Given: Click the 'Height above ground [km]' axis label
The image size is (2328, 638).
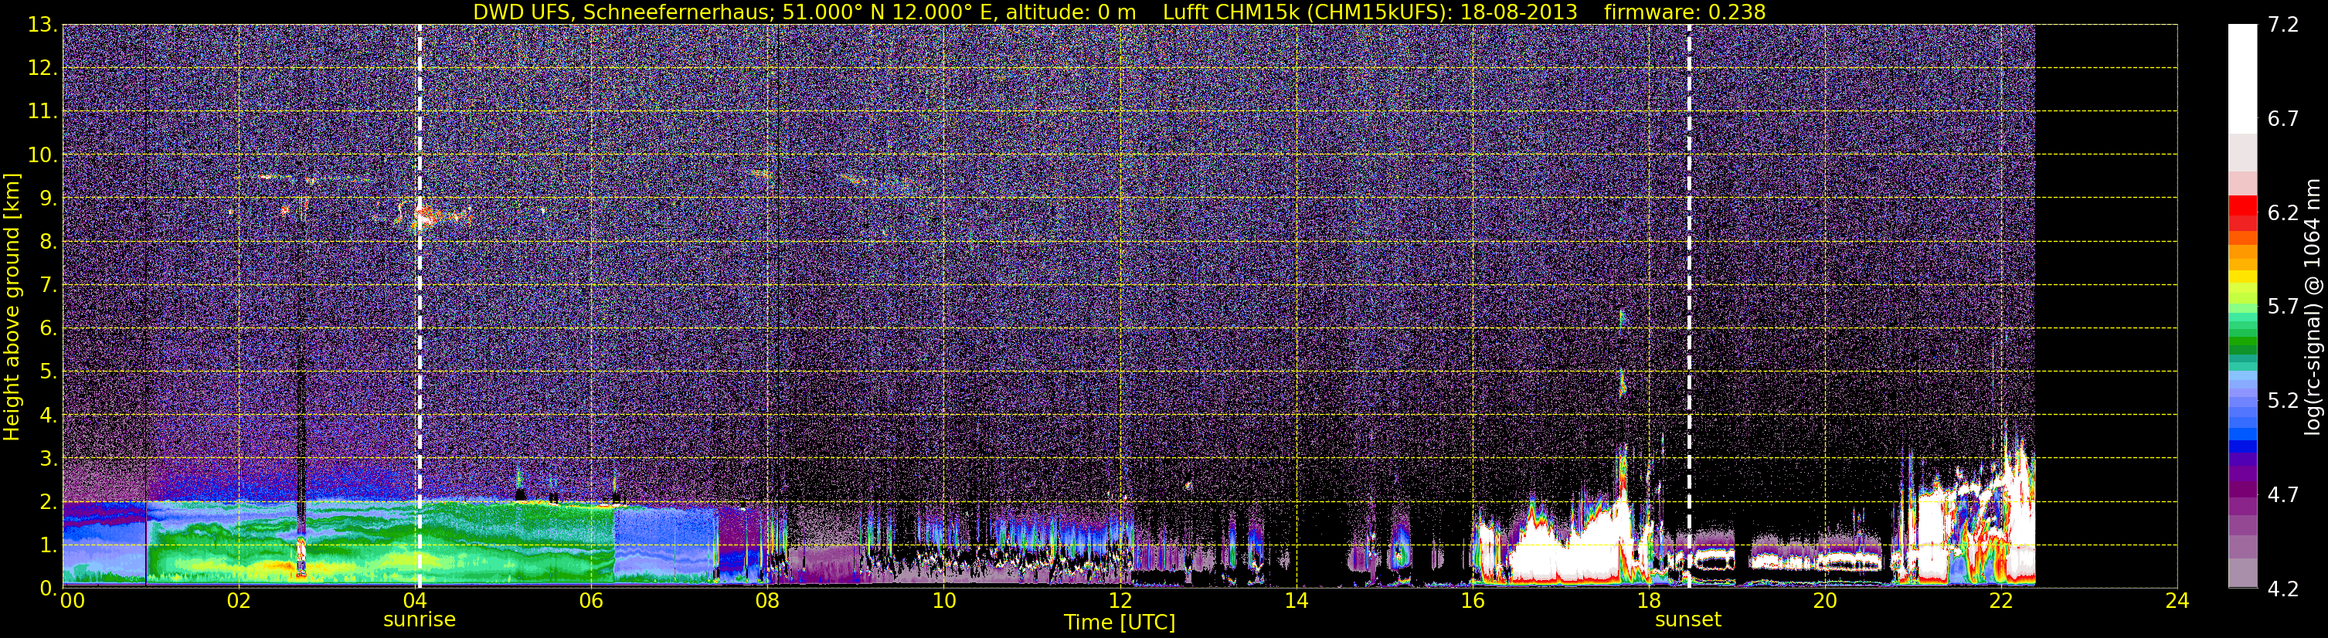Looking at the screenshot, I should pyautogui.click(x=12, y=307).
